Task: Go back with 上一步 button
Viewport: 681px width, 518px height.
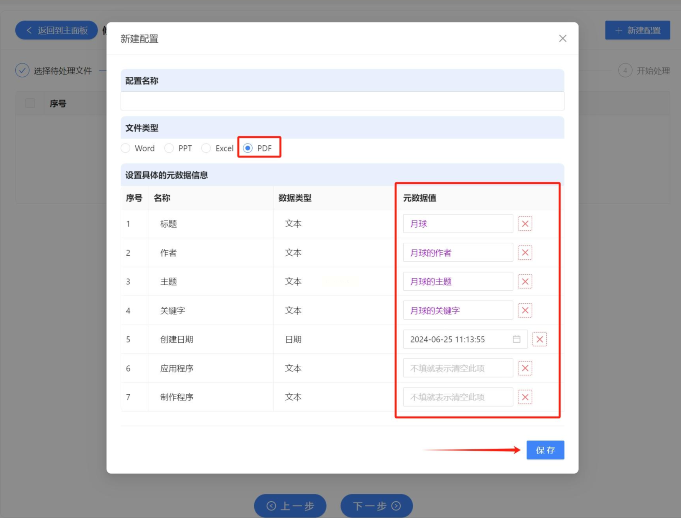Action: click(290, 506)
